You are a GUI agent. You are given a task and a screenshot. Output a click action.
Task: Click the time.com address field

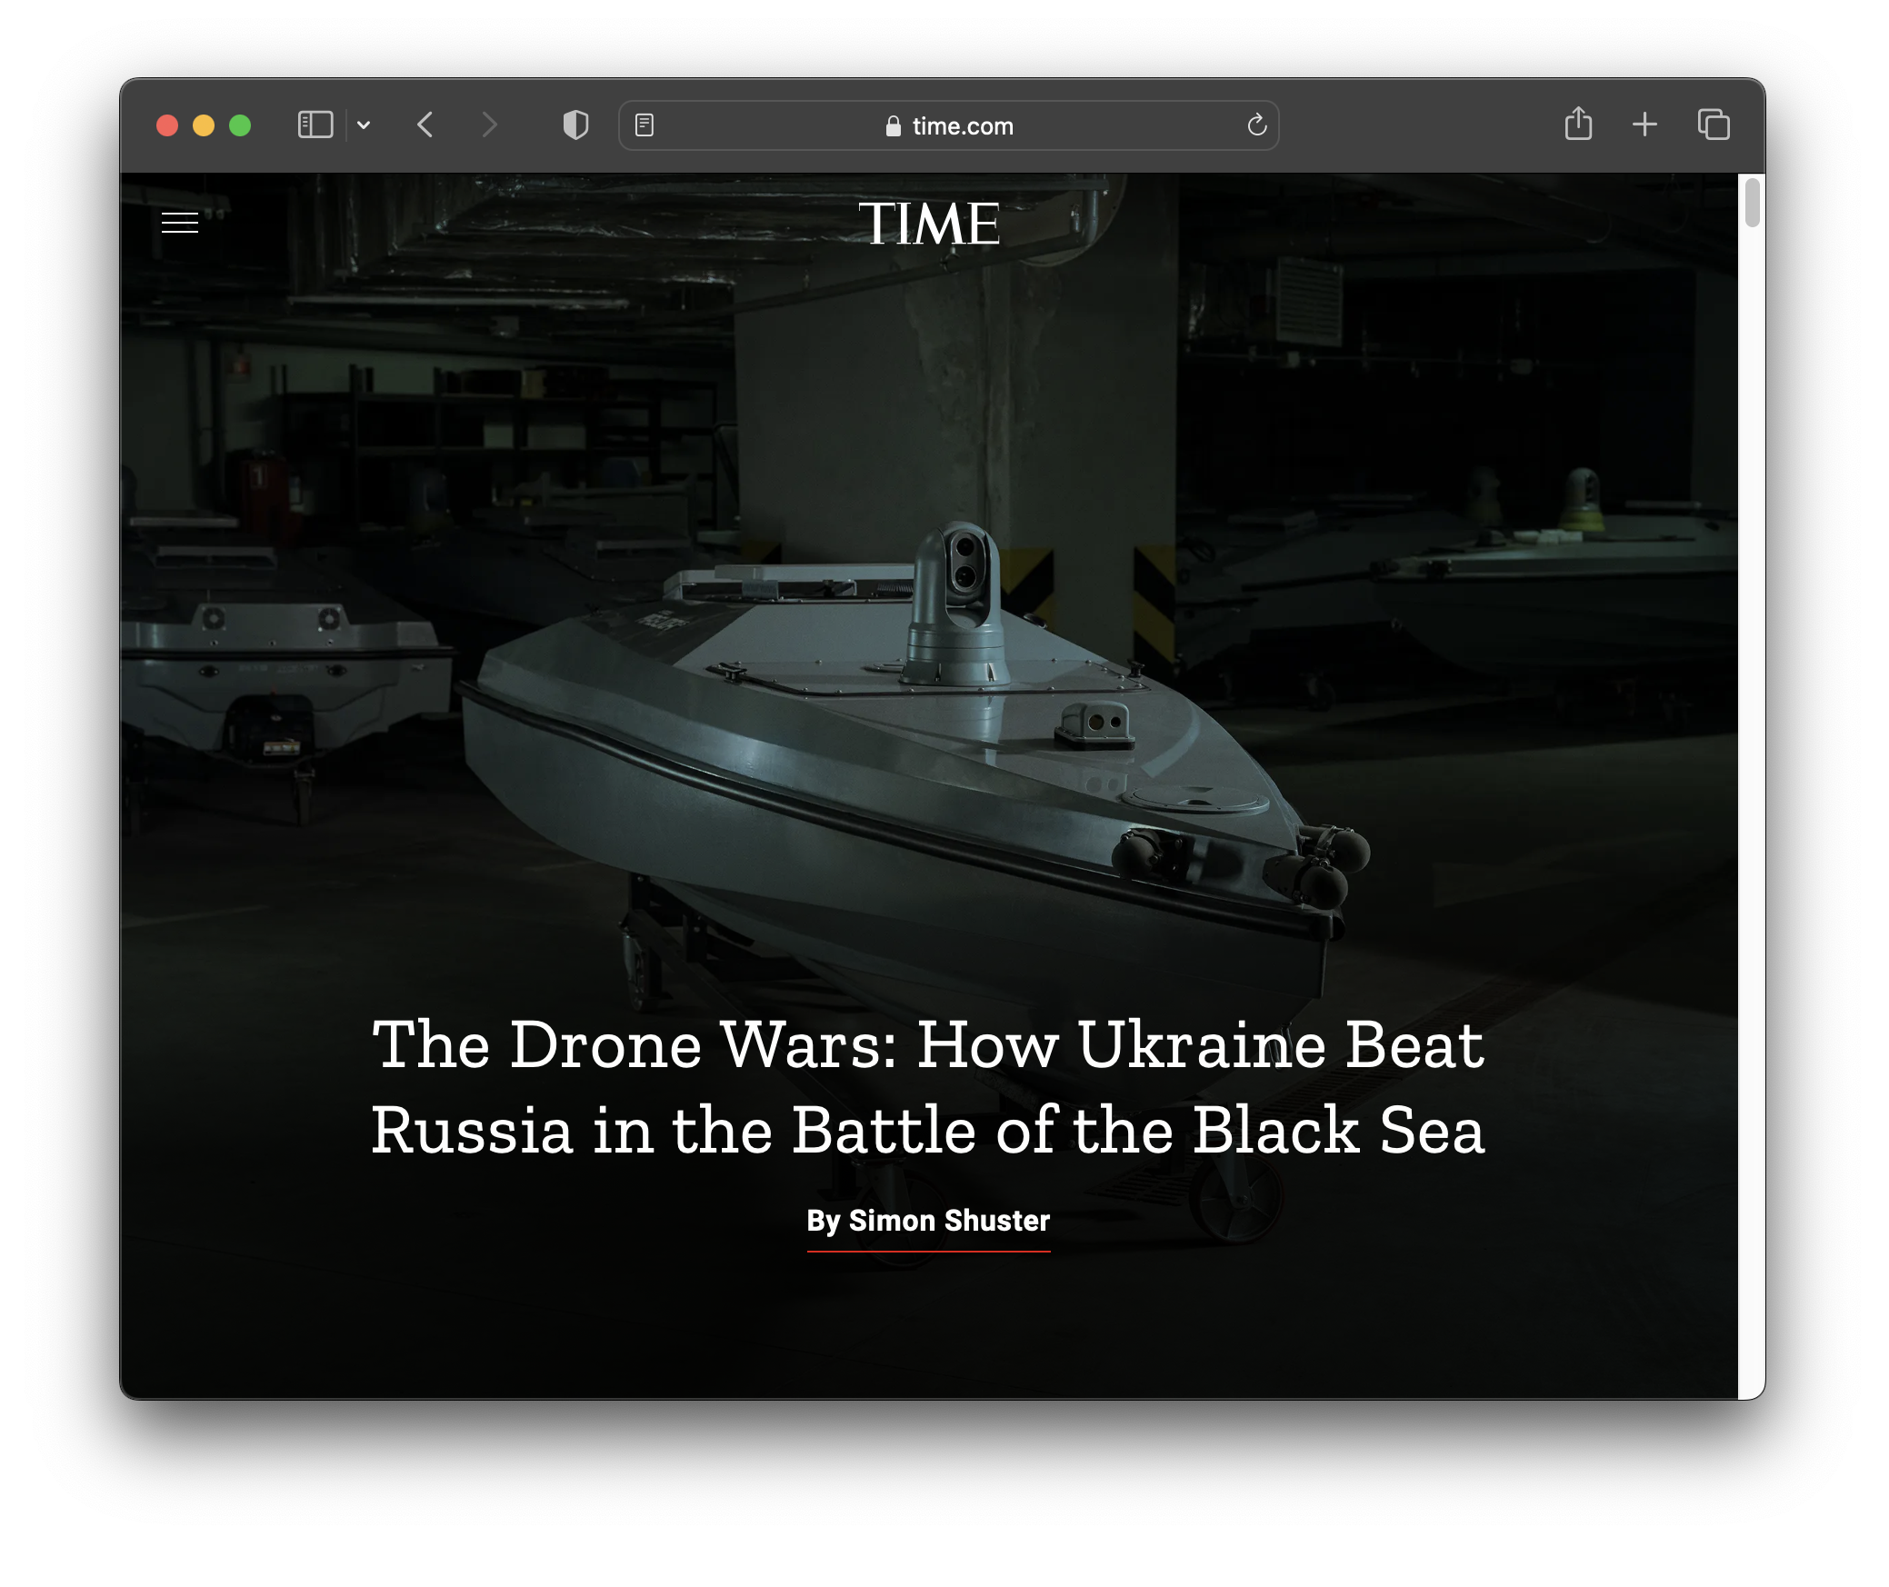(x=948, y=125)
